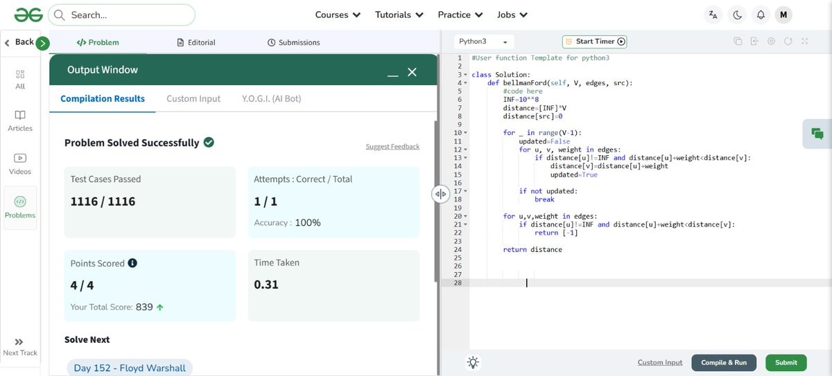Enter fullscreen editor mode

tap(805, 42)
